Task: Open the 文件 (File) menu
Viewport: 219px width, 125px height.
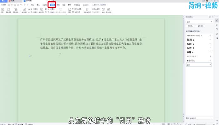Action: pos(4,5)
